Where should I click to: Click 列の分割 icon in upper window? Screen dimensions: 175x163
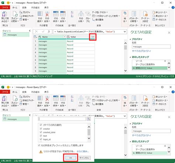click(81, 14)
